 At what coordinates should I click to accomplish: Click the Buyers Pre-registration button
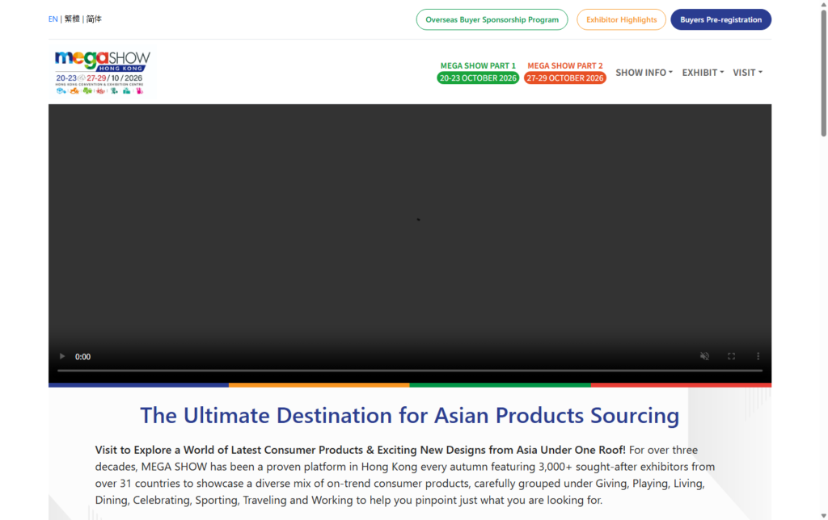click(720, 19)
